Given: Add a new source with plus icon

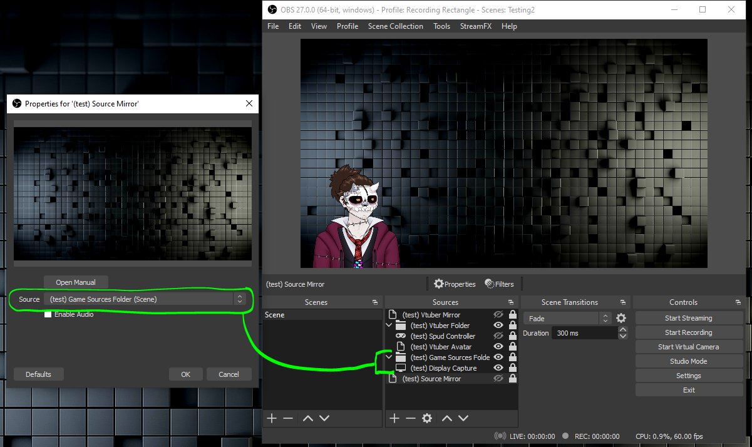Looking at the screenshot, I should (x=394, y=418).
